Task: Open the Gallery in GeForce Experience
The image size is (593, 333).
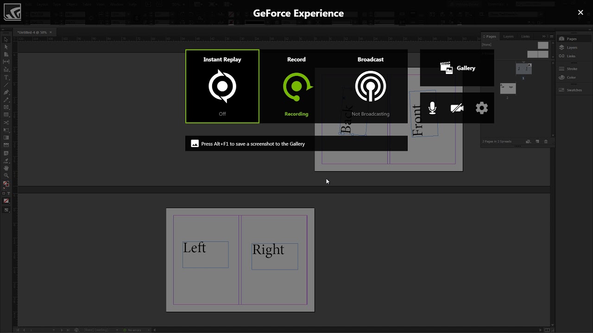Action: coord(457,68)
